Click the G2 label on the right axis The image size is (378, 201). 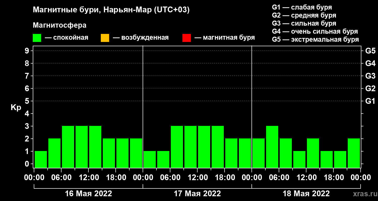[x=370, y=88]
